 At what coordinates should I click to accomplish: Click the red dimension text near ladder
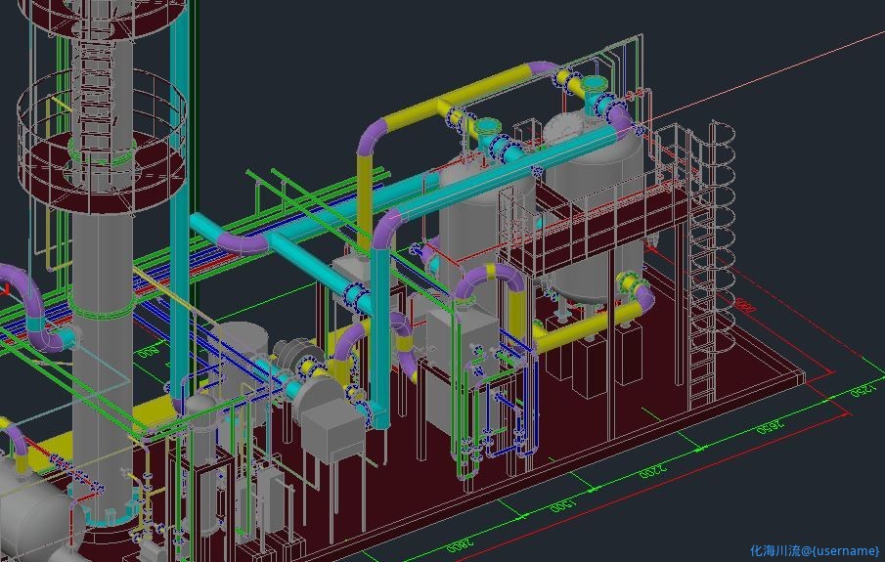click(745, 304)
